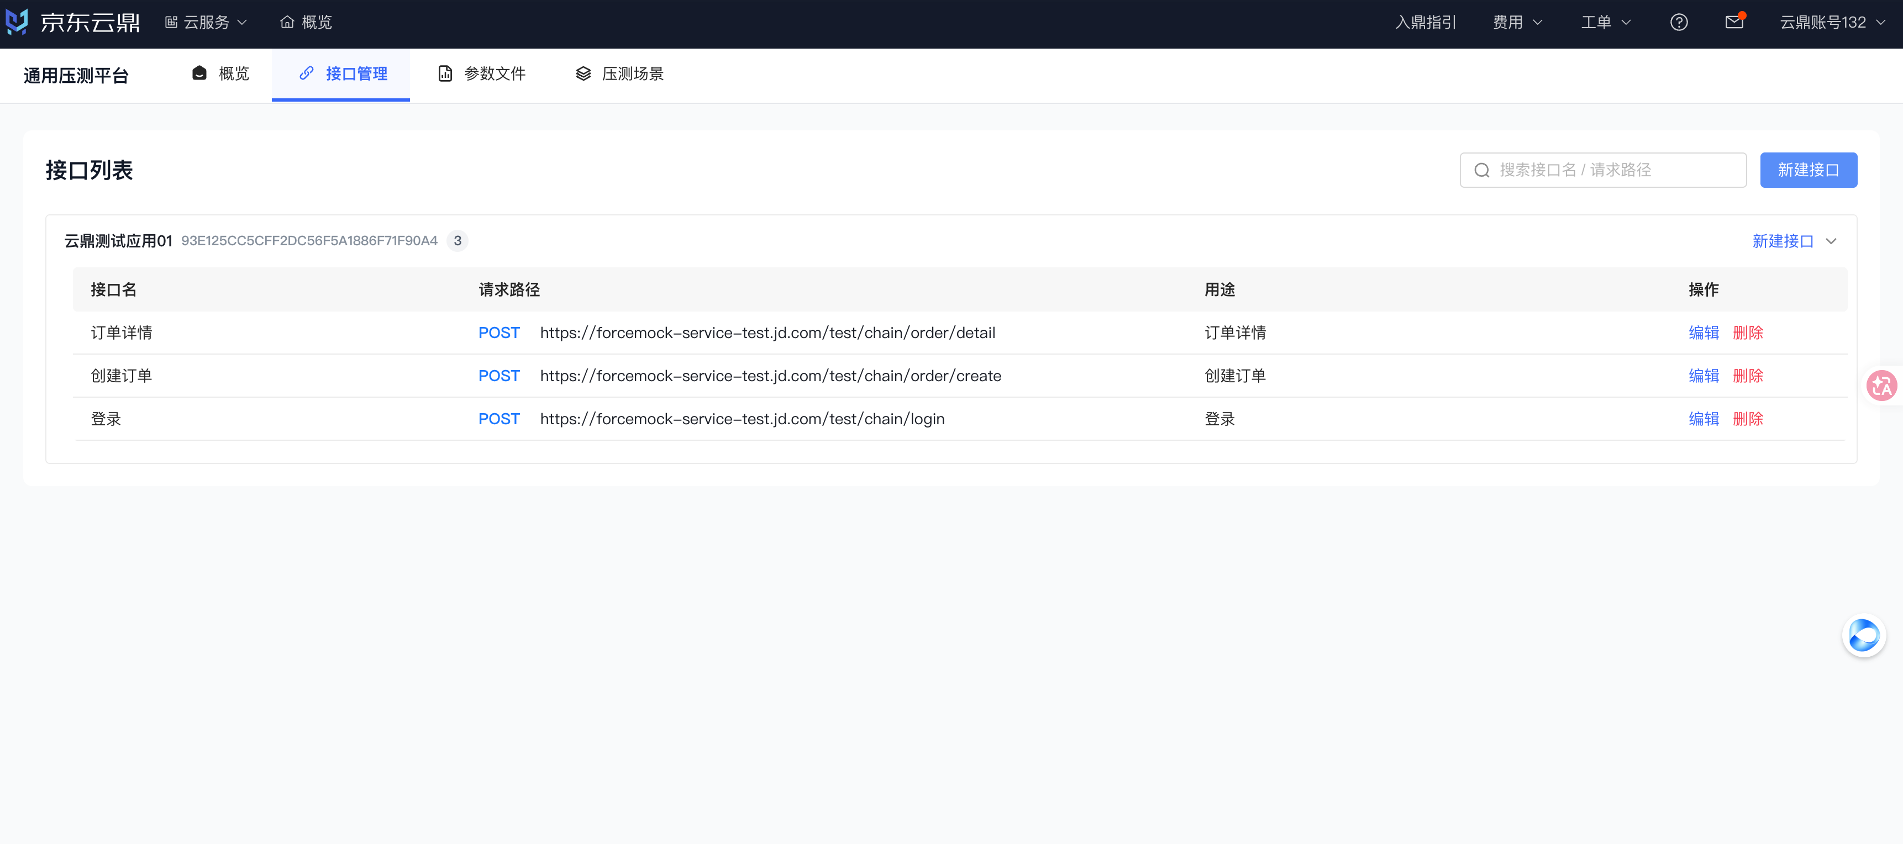Viewport: 1903px width, 844px height.
Task: Collapse the 云鼎测试应用01 section chevron
Action: tap(1831, 241)
